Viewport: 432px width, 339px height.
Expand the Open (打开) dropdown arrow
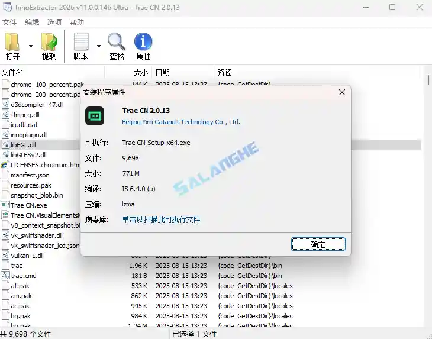(31, 46)
